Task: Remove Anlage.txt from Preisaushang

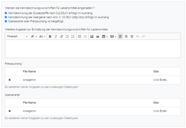Action: (10, 80)
